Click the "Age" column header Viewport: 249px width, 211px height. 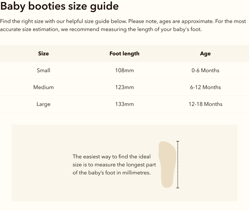pos(205,54)
